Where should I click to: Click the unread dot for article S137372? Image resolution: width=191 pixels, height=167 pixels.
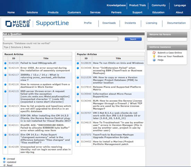(78, 135)
